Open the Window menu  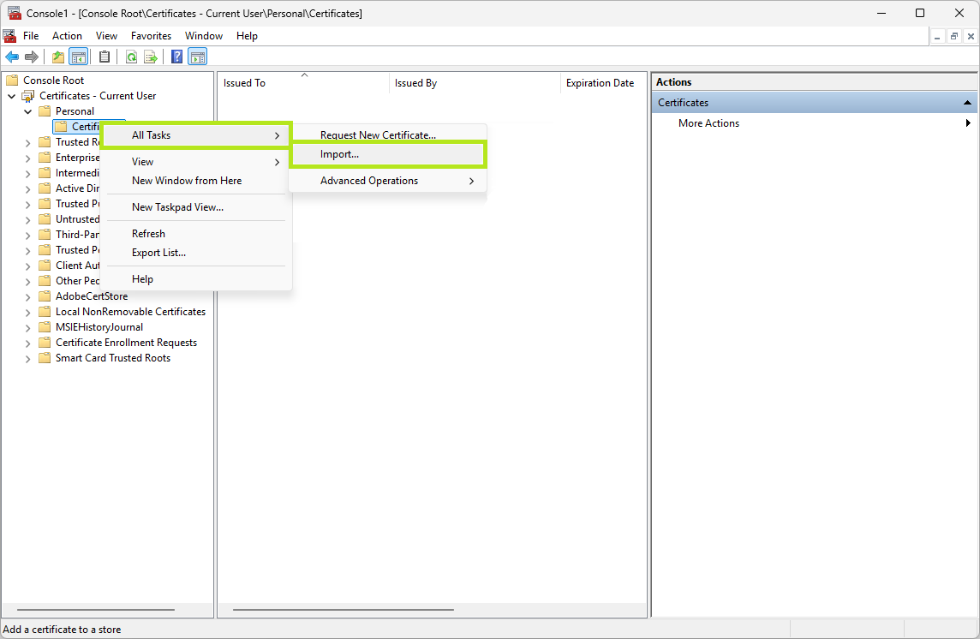[x=204, y=36]
